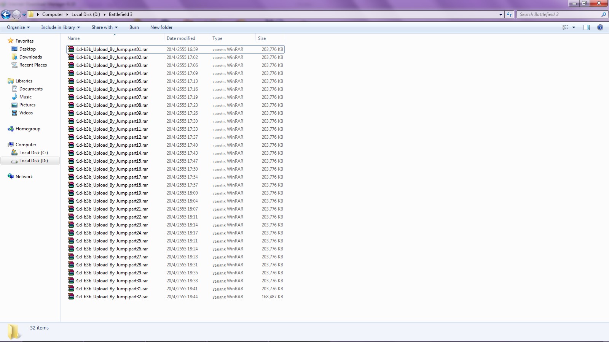Click the change view icon

pos(566,27)
